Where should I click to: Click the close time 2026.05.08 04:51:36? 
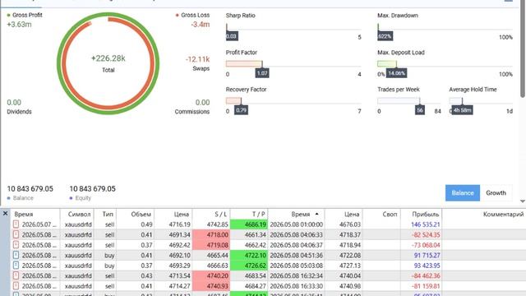pyautogui.click(x=297, y=256)
